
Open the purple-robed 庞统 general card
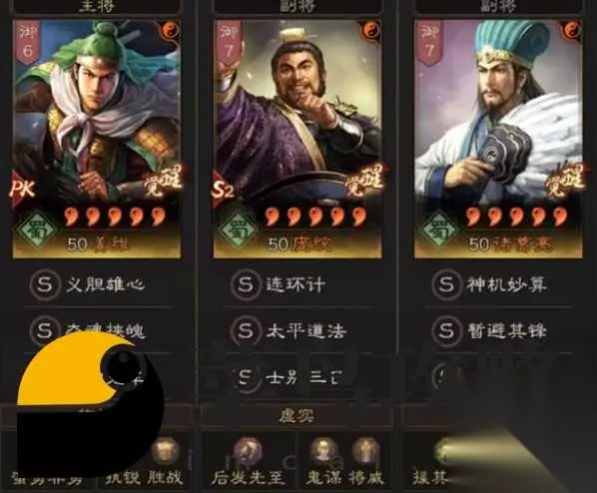pyautogui.click(x=298, y=139)
